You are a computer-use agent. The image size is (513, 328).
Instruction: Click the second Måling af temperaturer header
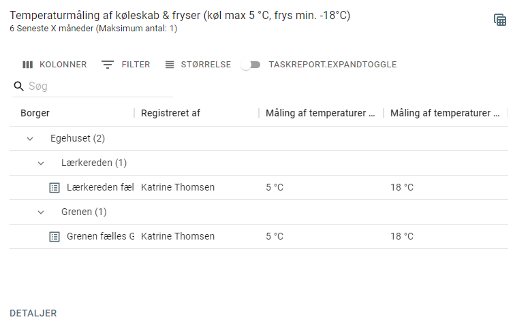coord(445,114)
